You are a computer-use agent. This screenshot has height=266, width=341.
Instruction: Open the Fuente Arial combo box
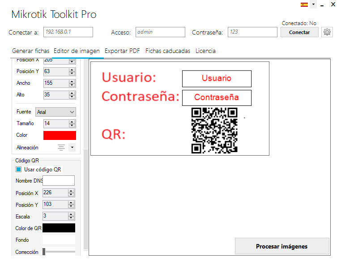[55, 112]
